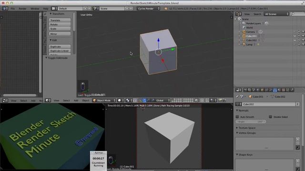Click the Blender logo in the info header
This screenshot has height=171, width=305.
166,9
